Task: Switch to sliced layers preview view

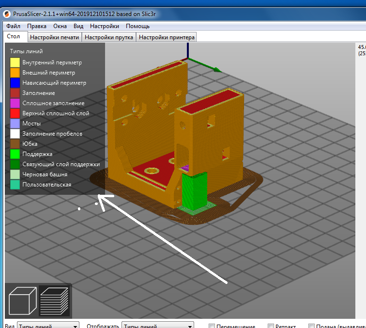Action: pyautogui.click(x=54, y=301)
